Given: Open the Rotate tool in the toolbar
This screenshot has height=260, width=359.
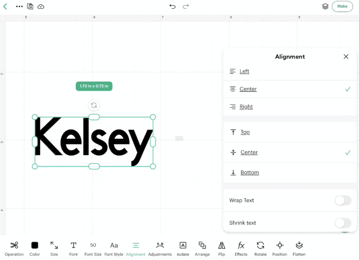Looking at the screenshot, I should pos(260,248).
